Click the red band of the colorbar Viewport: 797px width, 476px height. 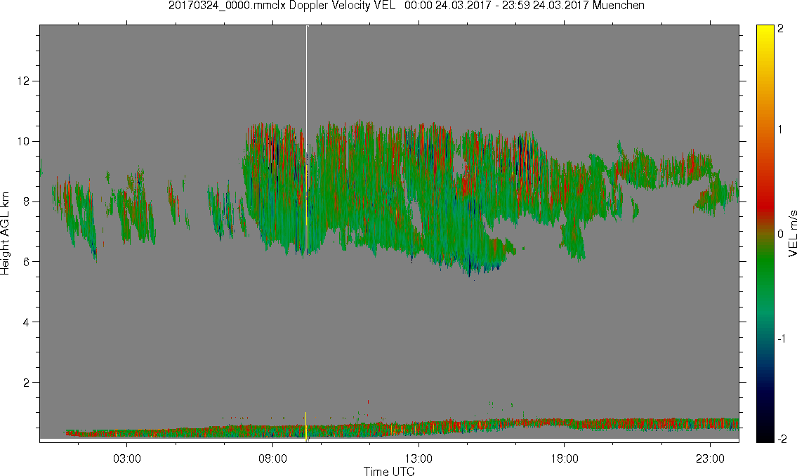765,203
